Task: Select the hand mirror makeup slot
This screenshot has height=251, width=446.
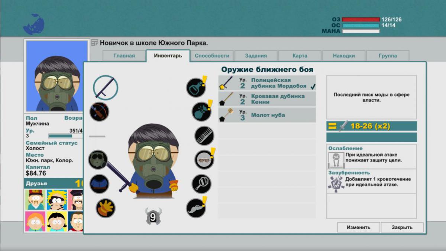Action: [x=201, y=184]
